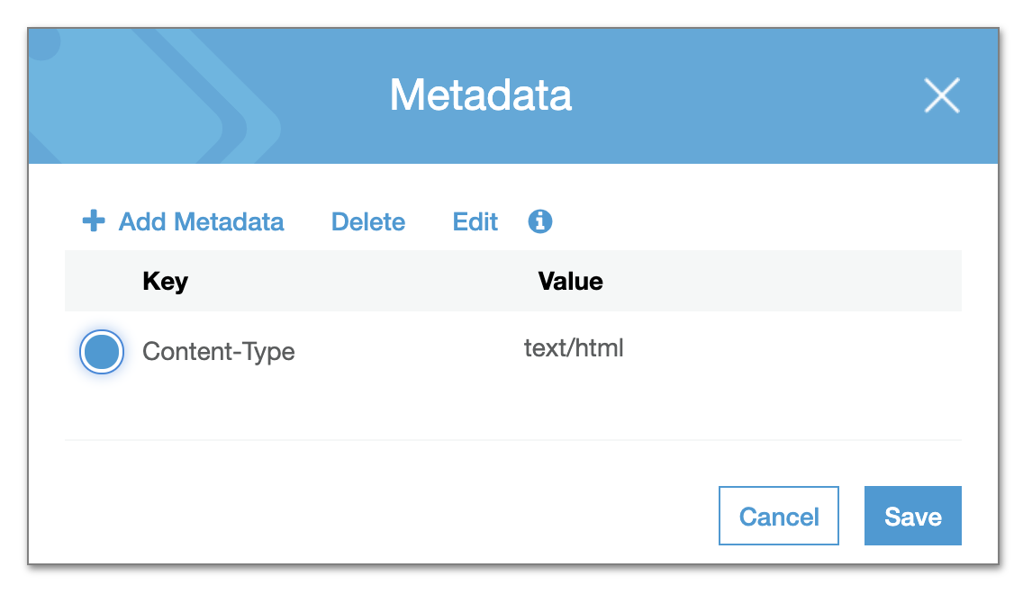Click the Key column header
1032x594 pixels.
[165, 282]
